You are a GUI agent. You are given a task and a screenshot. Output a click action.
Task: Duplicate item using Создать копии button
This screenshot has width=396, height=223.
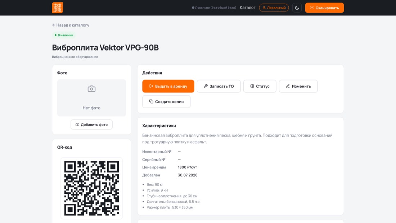(x=166, y=101)
